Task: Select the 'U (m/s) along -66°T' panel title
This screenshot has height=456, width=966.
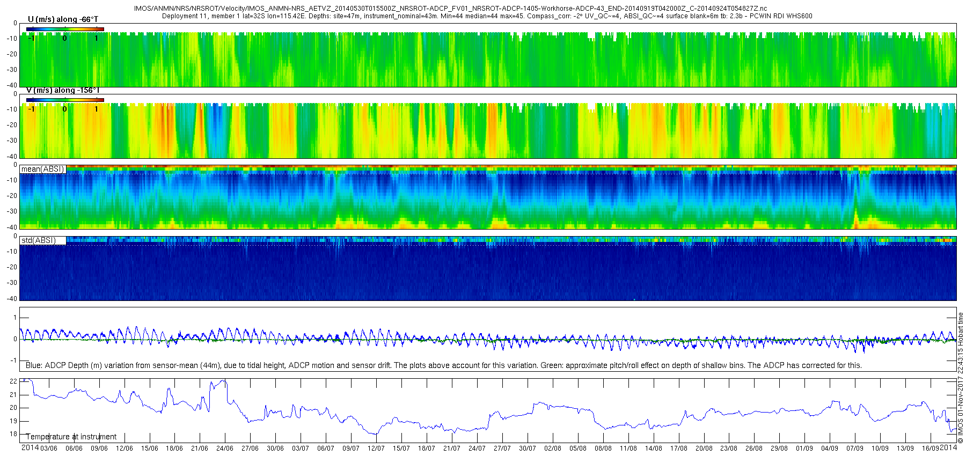Action: 63,19
